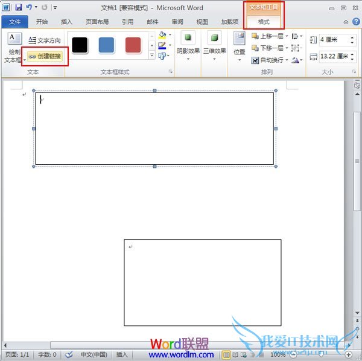Viewport: 362px width, 361px height.
Task: Switch to the 视图 (View) tab
Action: [202, 22]
